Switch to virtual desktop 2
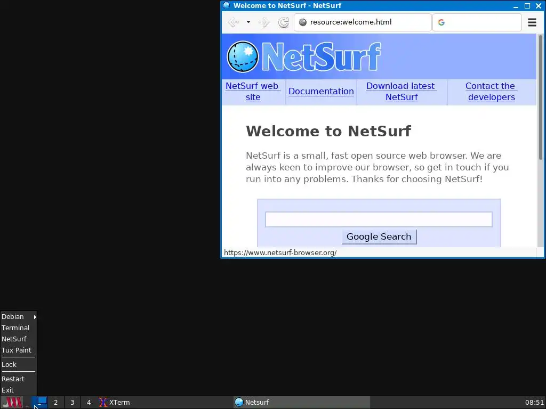Image resolution: width=546 pixels, height=409 pixels. point(55,403)
